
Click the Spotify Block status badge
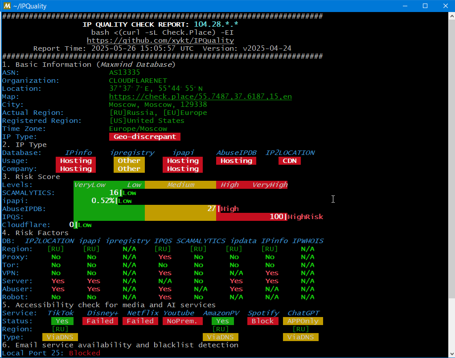point(263,321)
